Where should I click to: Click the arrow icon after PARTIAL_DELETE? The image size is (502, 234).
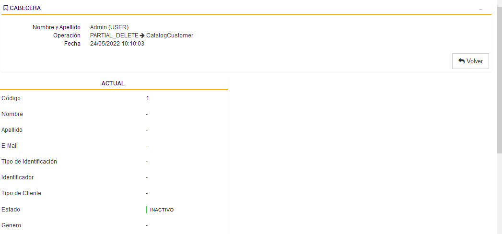142,35
